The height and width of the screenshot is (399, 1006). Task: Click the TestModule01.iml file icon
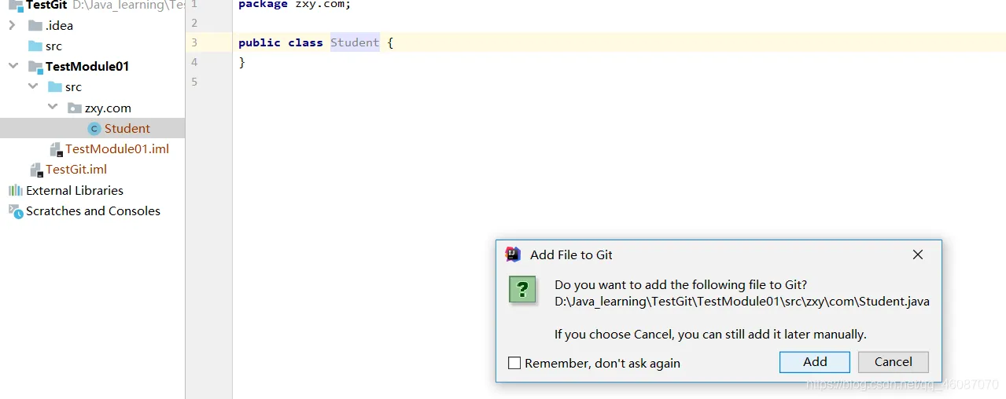coord(56,149)
